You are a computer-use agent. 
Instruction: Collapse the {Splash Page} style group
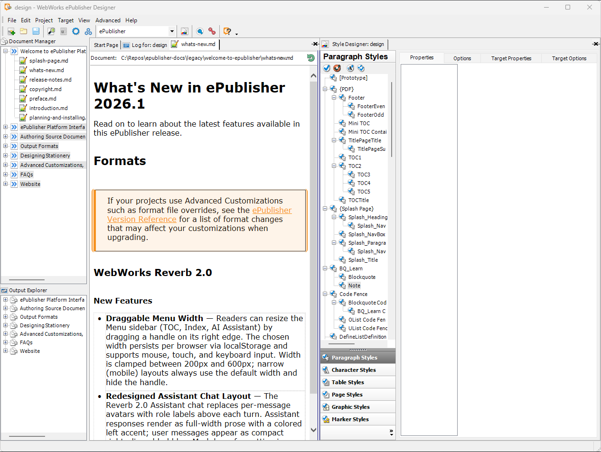point(325,209)
